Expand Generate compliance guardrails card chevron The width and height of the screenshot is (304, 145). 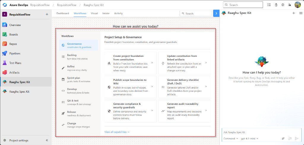152,110
